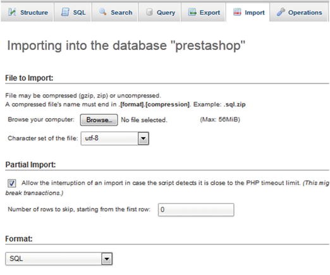This screenshot has width=330, height=275.
Task: Click the page title Importing into the database
Action: pos(126,46)
